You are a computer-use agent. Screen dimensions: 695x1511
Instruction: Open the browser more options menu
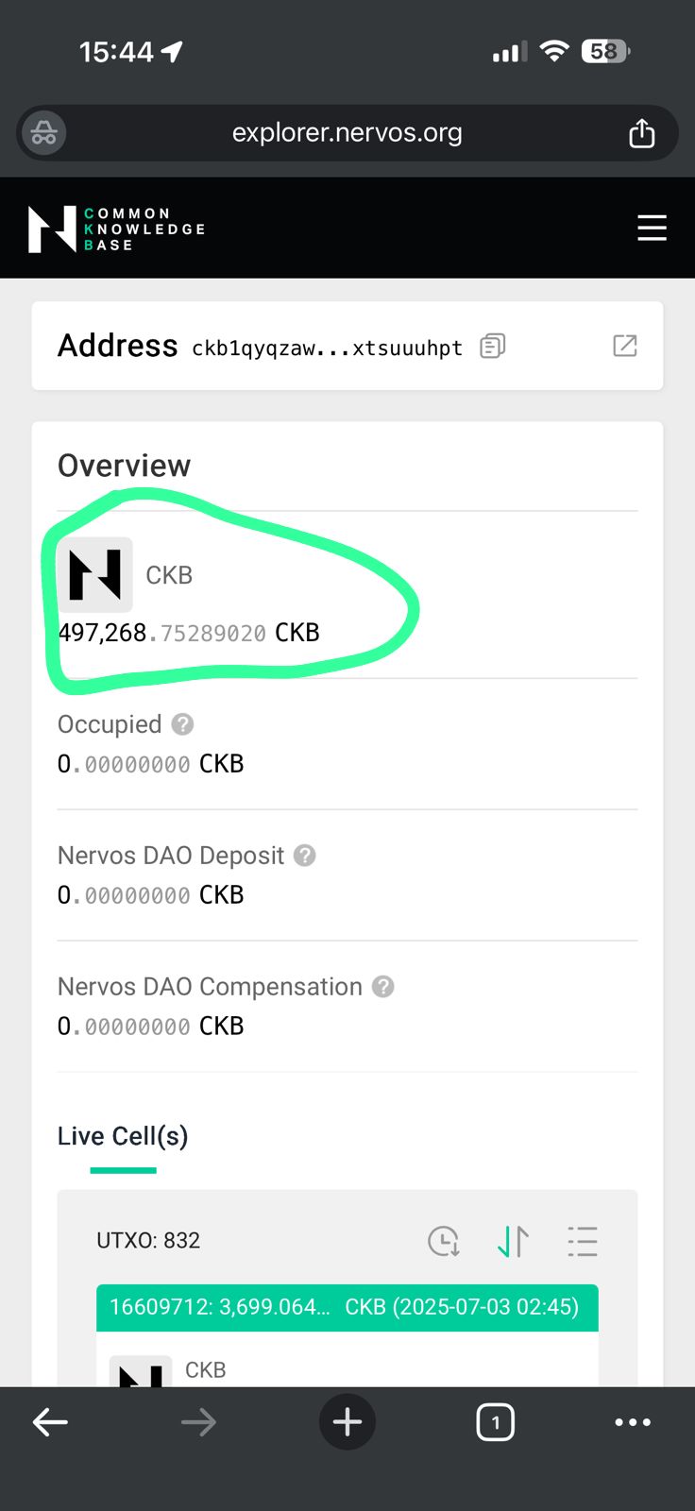[x=632, y=1421]
